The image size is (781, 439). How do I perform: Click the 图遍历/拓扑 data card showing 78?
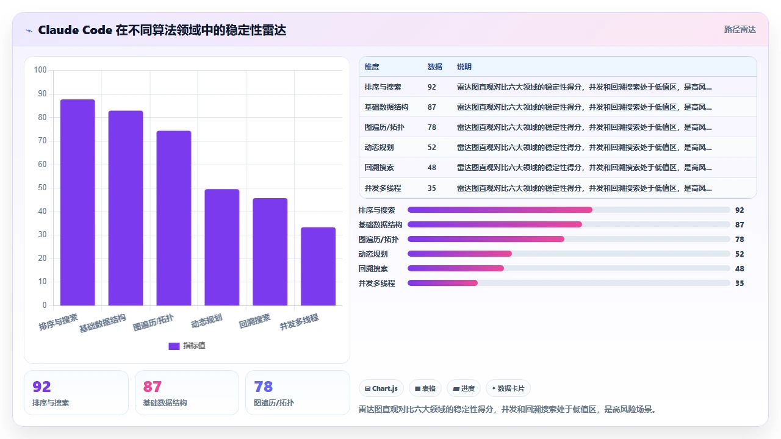pyautogui.click(x=298, y=393)
